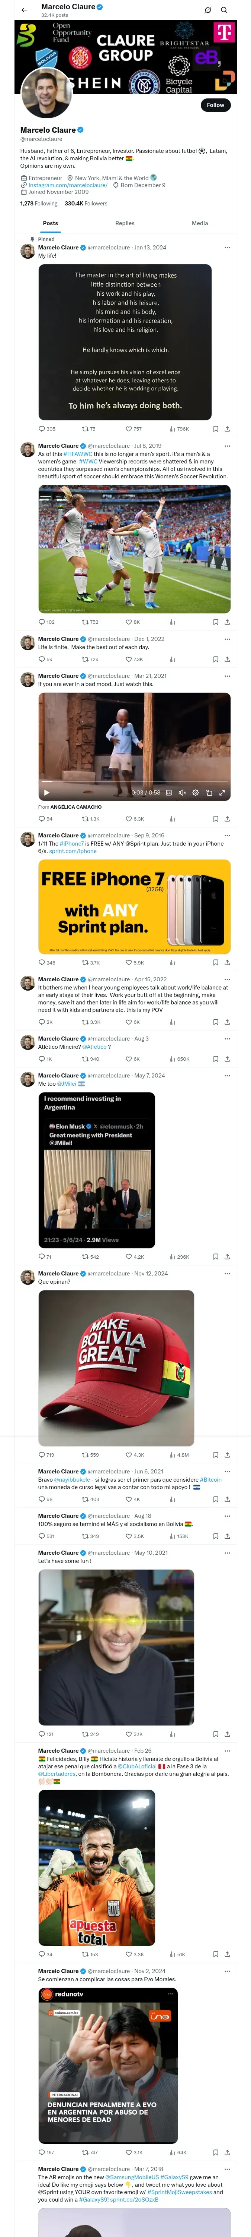Open search icon in profile header

224,10
